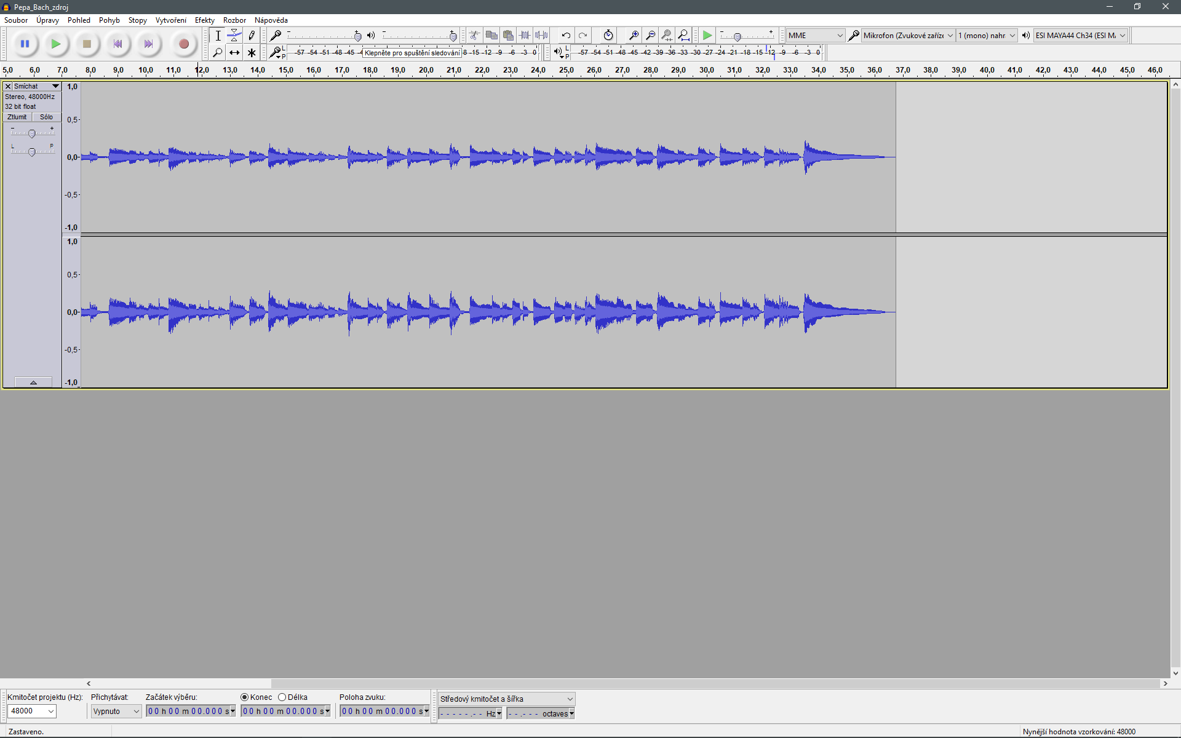The height and width of the screenshot is (738, 1181).
Task: Collapse the track with the arrow button
Action: (33, 382)
